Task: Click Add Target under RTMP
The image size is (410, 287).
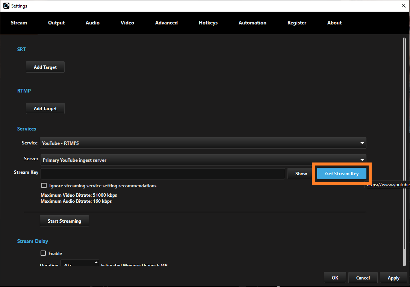Action: coord(45,109)
